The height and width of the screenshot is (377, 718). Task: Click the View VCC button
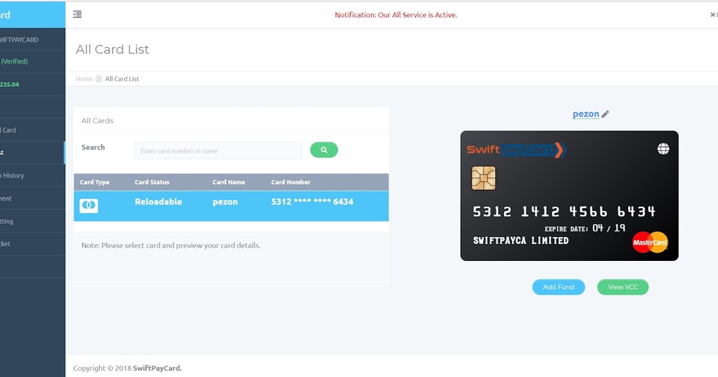click(x=622, y=287)
